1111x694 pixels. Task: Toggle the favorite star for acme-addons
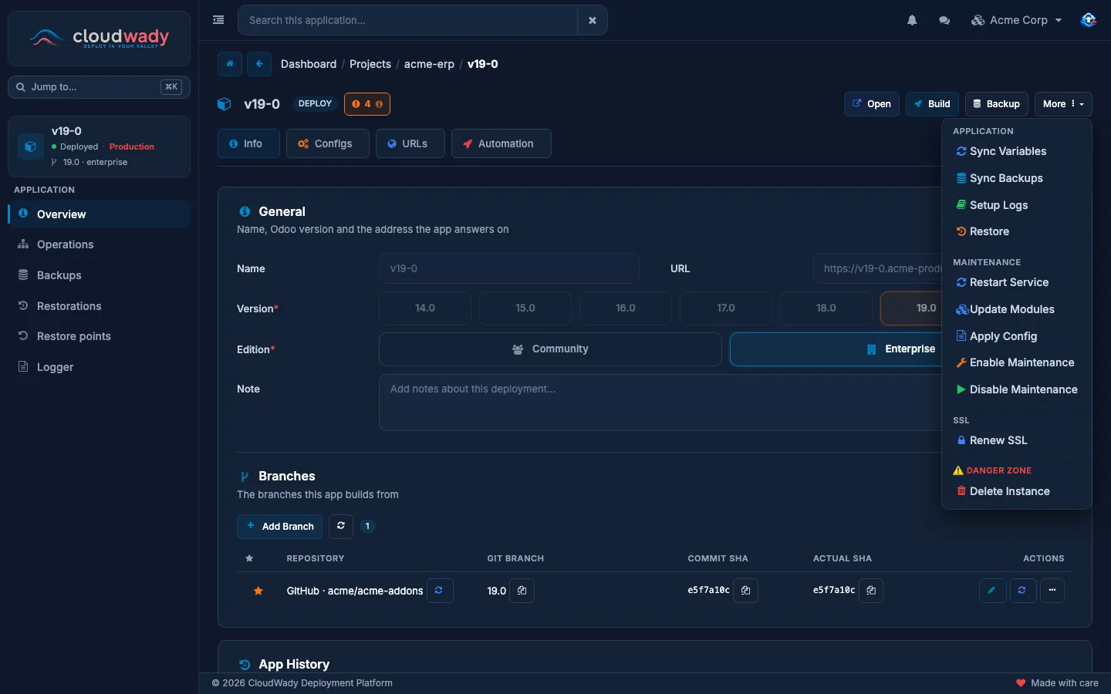[258, 591]
